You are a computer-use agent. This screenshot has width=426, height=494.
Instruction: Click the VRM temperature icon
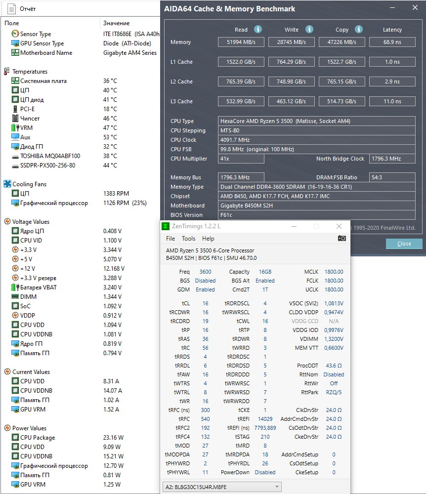15,128
